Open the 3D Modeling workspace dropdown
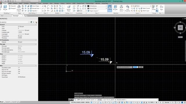 [30, 1]
